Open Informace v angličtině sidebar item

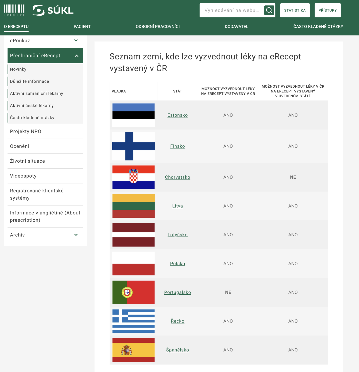[45, 216]
